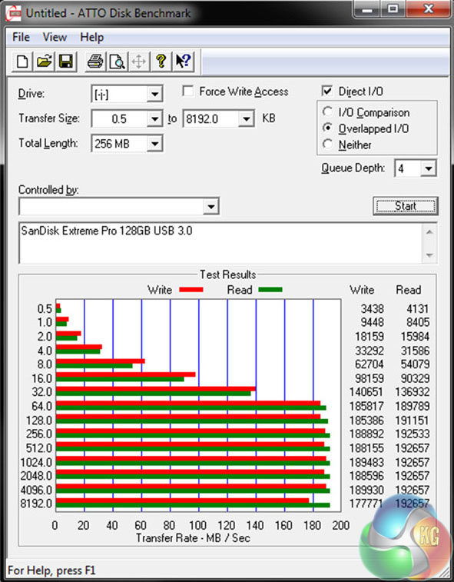Screen dimensions: 454x582
Task: Click the New document toolbar icon
Action: 22,62
